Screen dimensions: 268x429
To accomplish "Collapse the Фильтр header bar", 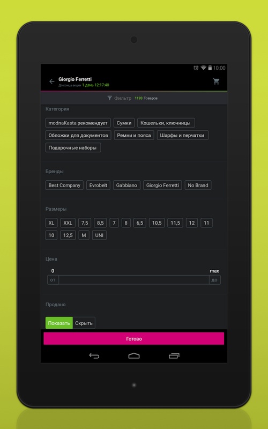I will click(x=134, y=98).
